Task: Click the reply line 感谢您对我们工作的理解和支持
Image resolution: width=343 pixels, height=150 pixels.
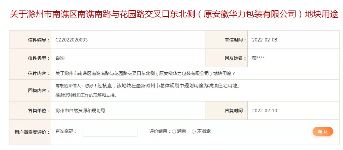Action: point(85,95)
